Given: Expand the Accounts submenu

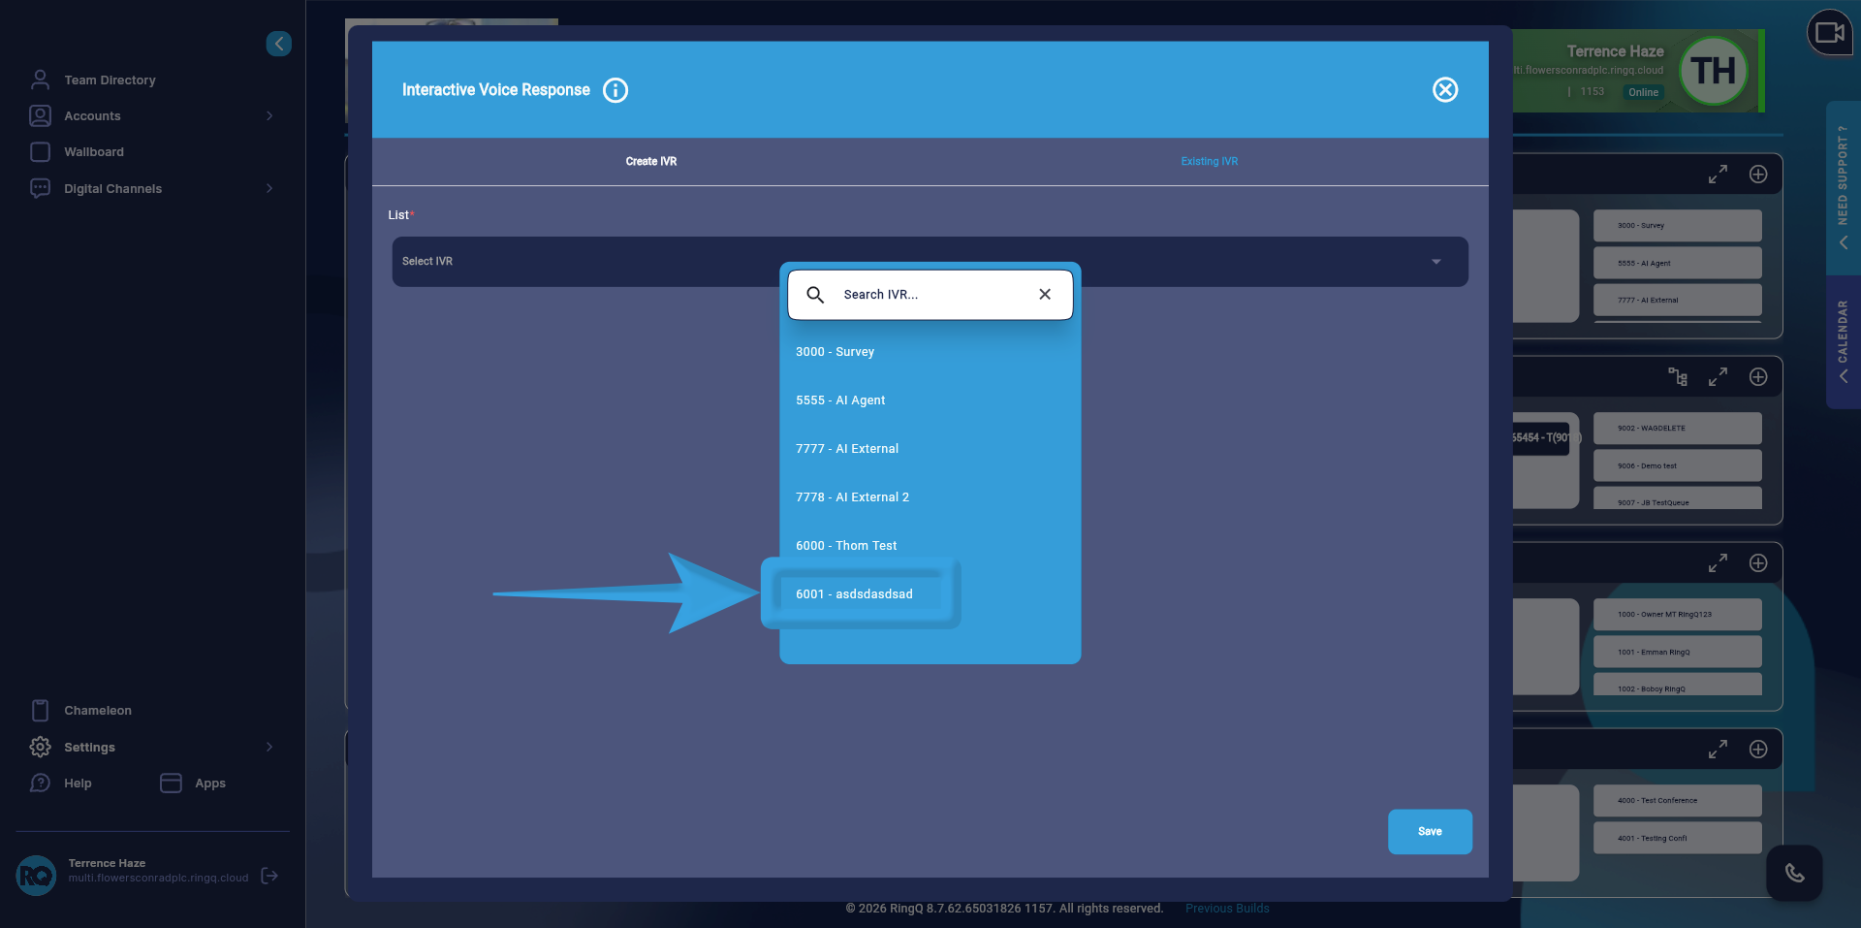Looking at the screenshot, I should [x=269, y=116].
